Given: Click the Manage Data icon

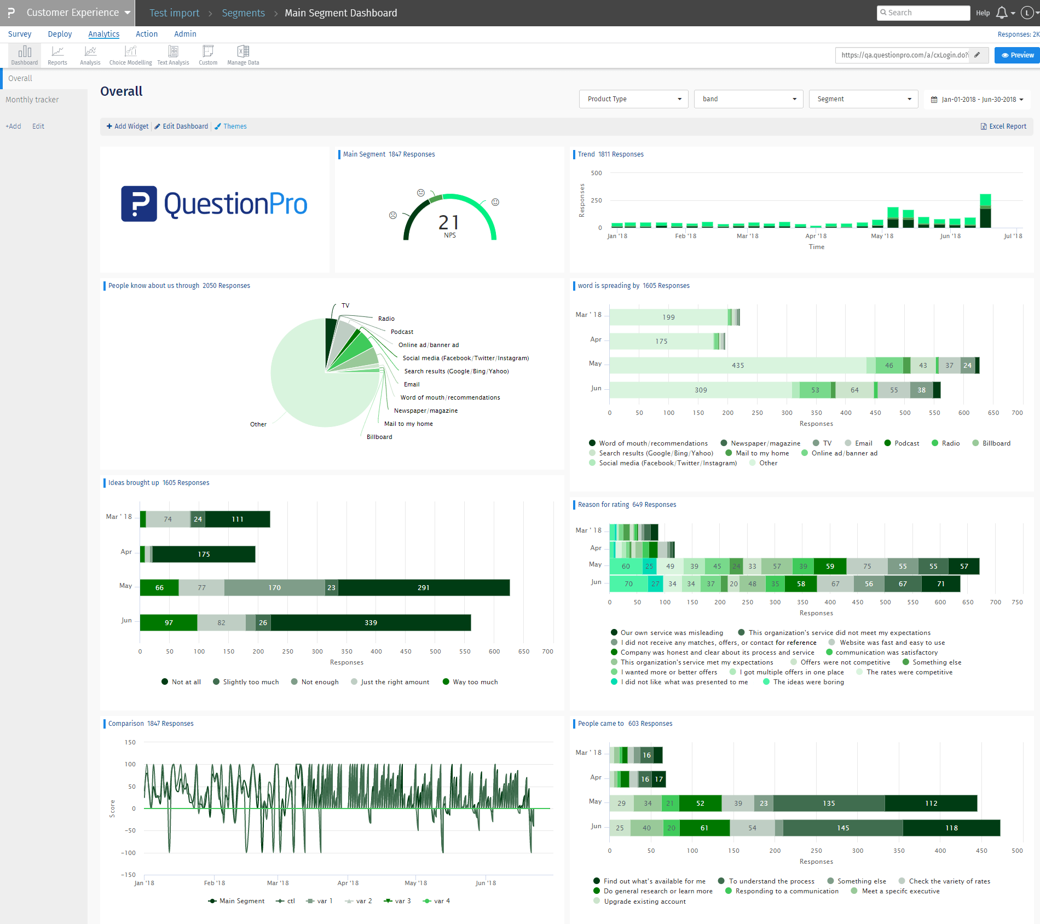Looking at the screenshot, I should 243,55.
